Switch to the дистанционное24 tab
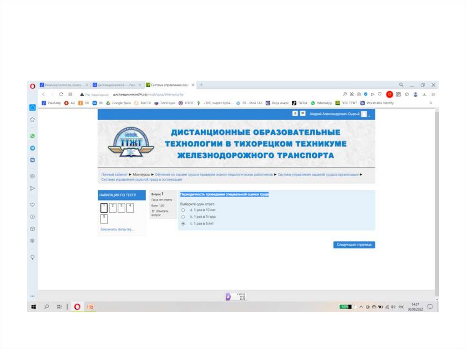This screenshot has width=466, height=349. click(x=117, y=85)
